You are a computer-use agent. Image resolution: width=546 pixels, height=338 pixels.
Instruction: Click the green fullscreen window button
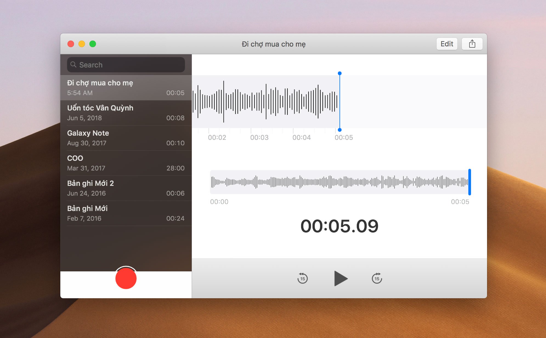tap(93, 44)
